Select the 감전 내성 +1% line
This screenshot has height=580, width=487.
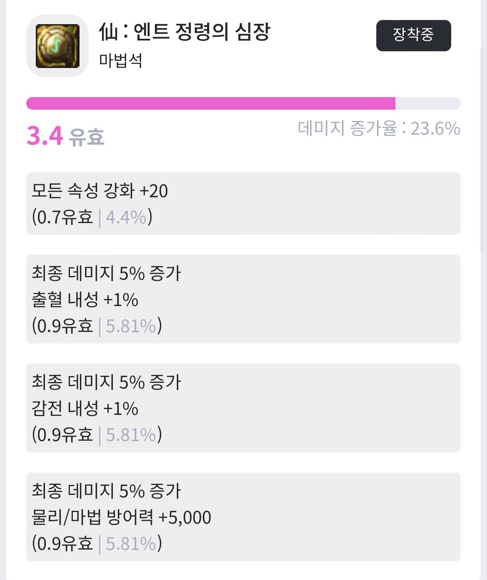pos(85,409)
